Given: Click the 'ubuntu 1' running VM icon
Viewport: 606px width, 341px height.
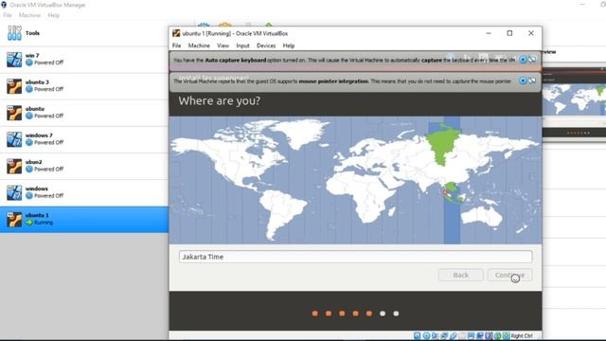Looking at the screenshot, I should point(14,219).
